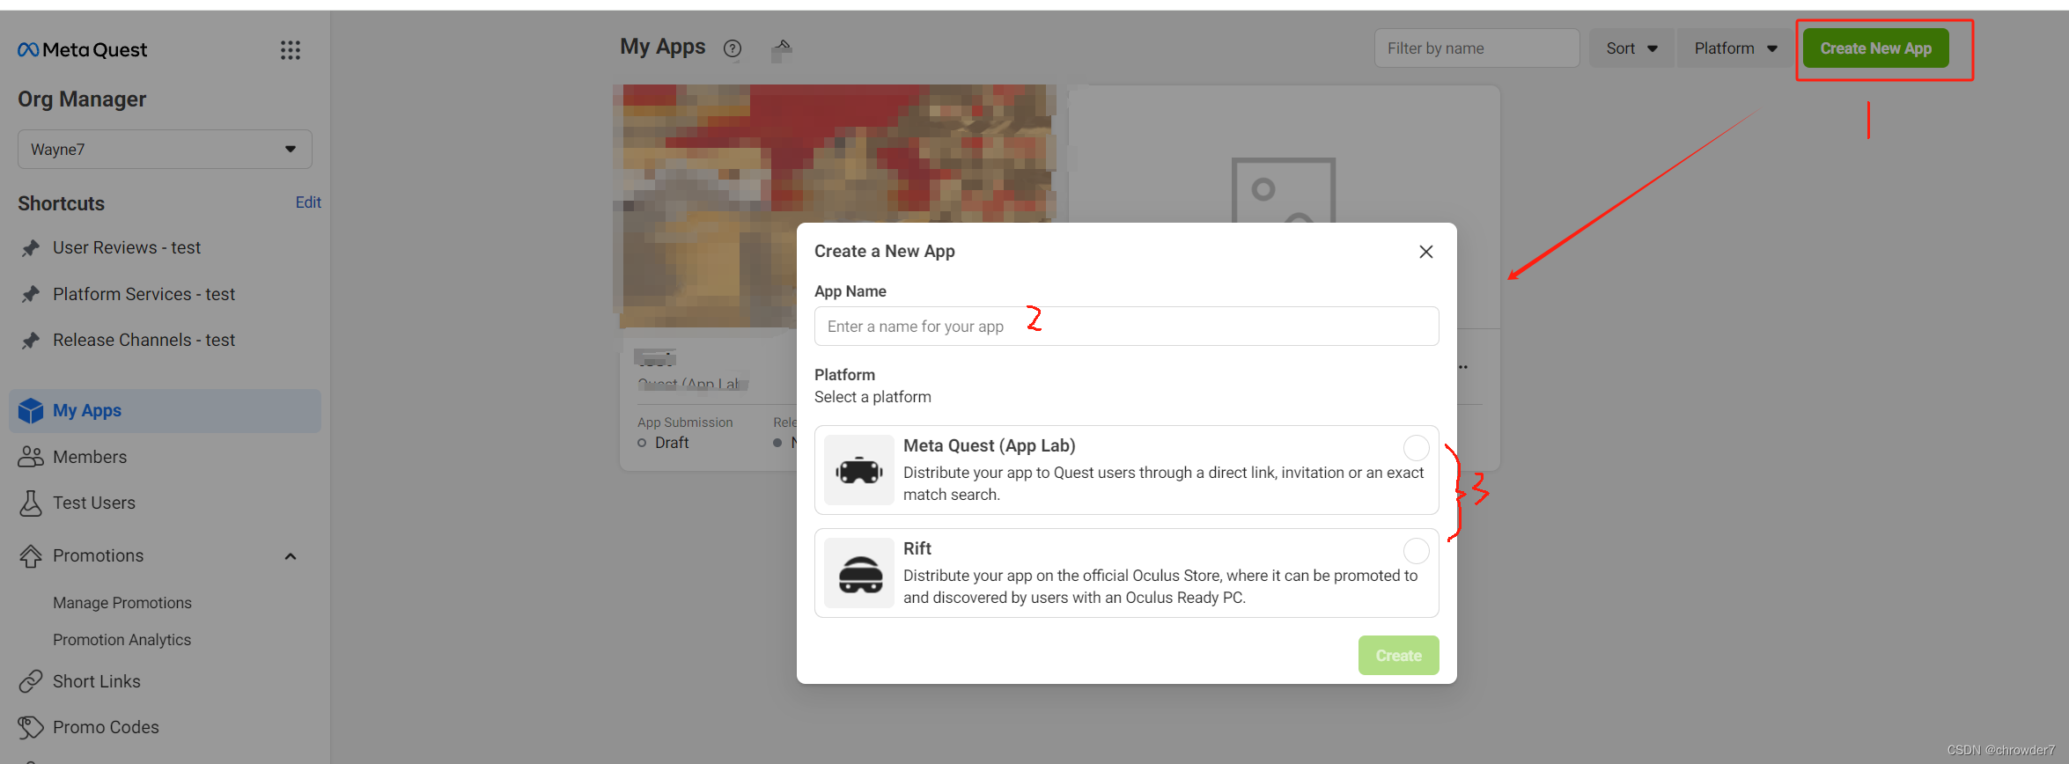
Task: Open the Sort dropdown
Action: pyautogui.click(x=1631, y=48)
